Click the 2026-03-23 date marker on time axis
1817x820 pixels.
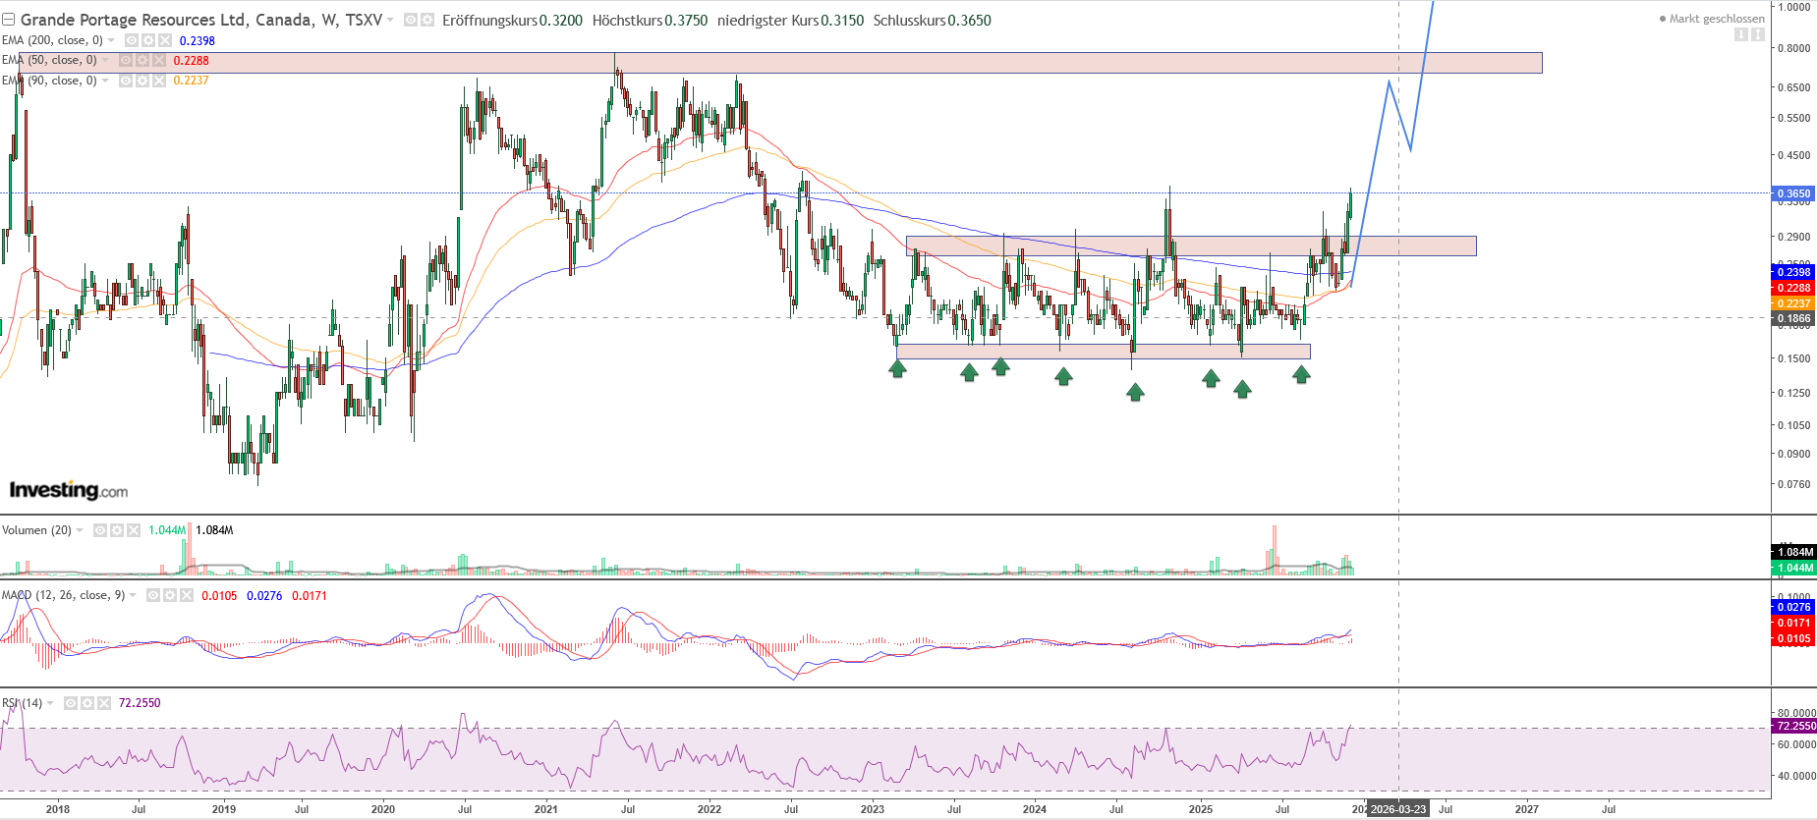[x=1397, y=809]
